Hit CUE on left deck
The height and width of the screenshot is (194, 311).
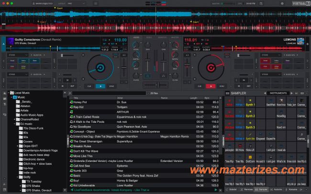click(x=89, y=86)
